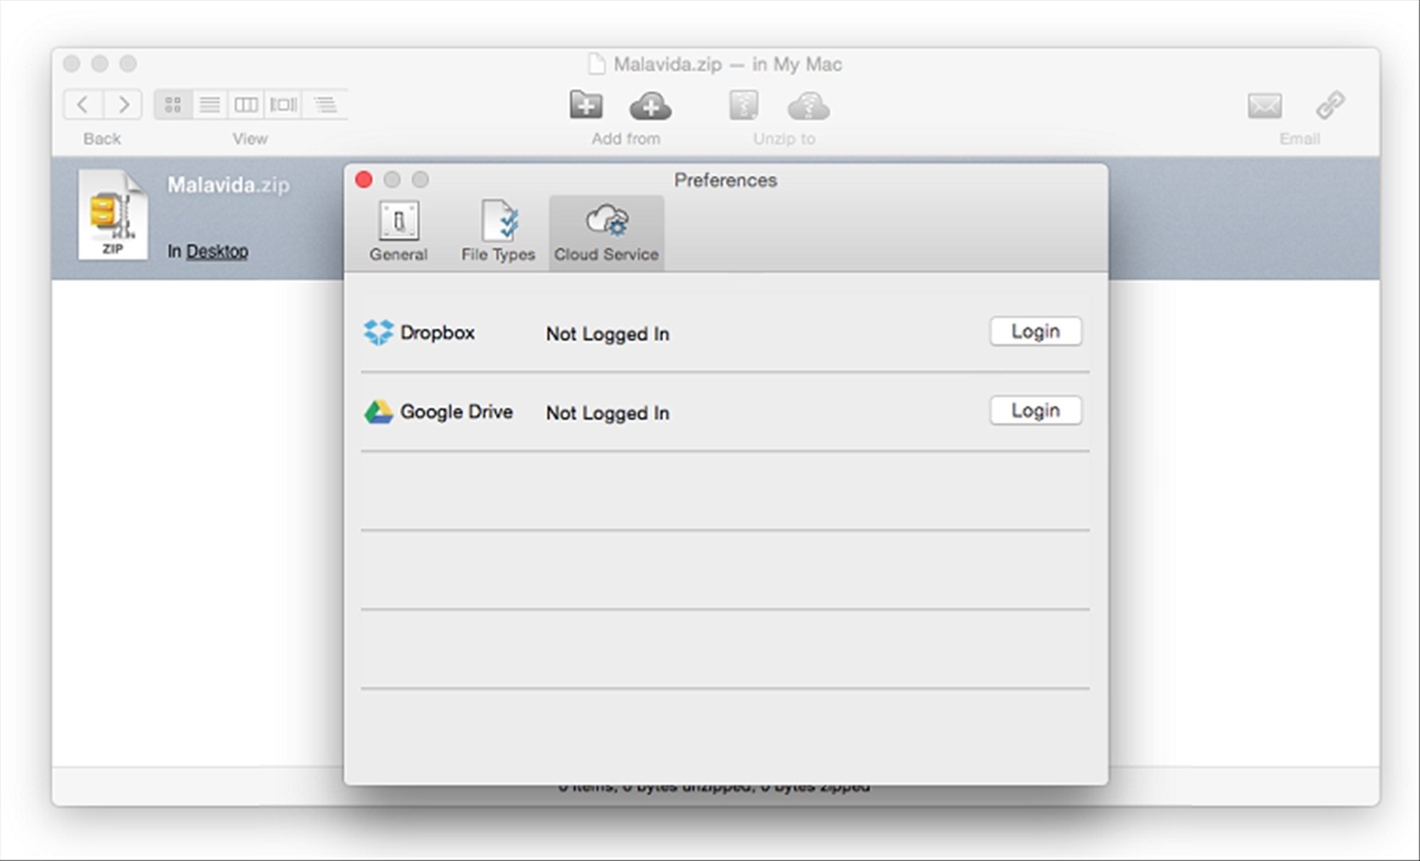Log in to Dropbox

[1036, 332]
